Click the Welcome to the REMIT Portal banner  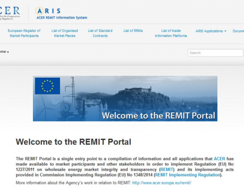(x=125, y=99)
